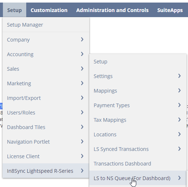This screenshot has height=187, width=188.
Task: Switch to the Customization tab
Action: pos(49,10)
